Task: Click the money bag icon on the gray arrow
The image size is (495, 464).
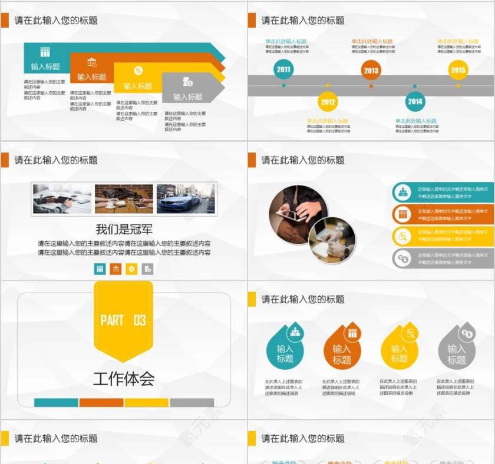Action: [x=187, y=81]
